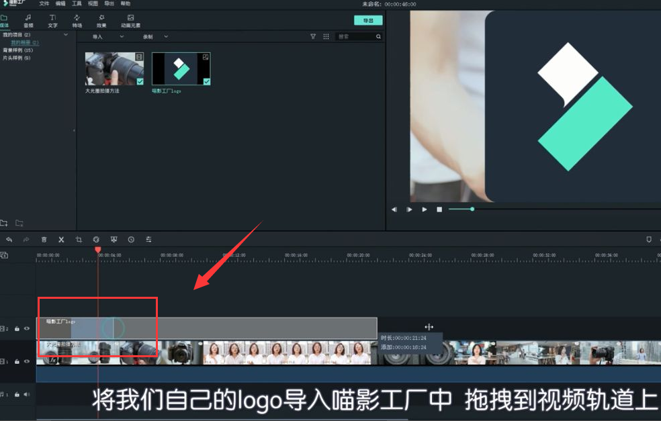Stop the preview playback
Viewport: 661px width, 421px height.
(439, 209)
